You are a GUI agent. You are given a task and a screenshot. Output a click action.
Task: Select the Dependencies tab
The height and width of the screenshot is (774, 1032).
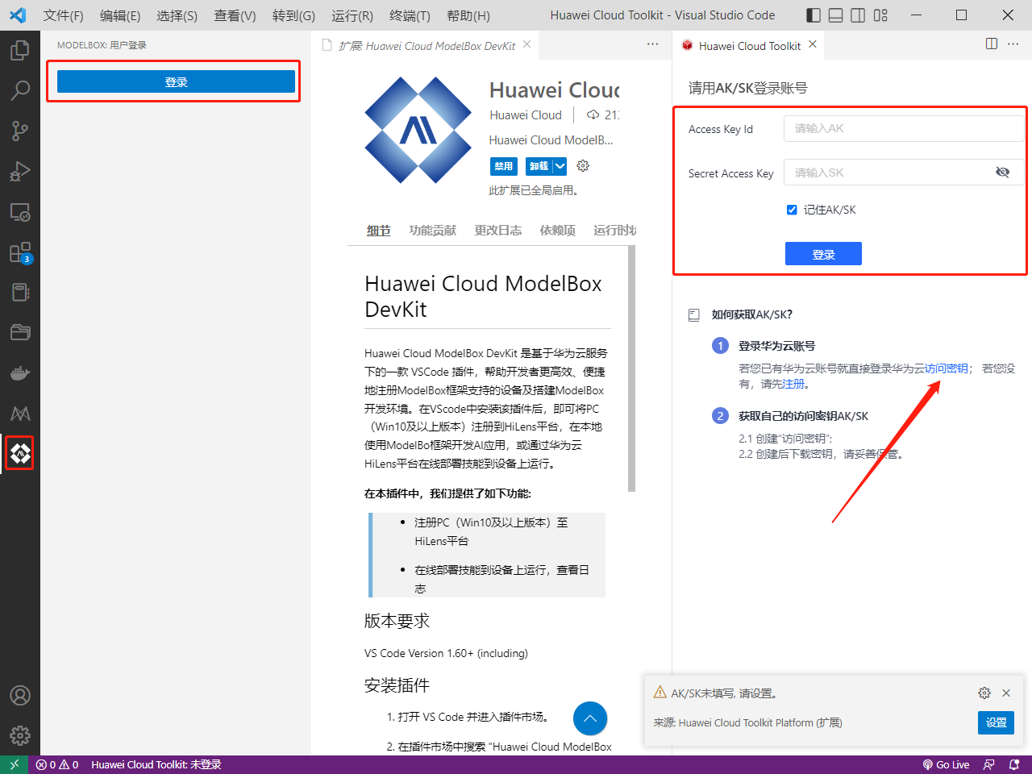pos(558,231)
